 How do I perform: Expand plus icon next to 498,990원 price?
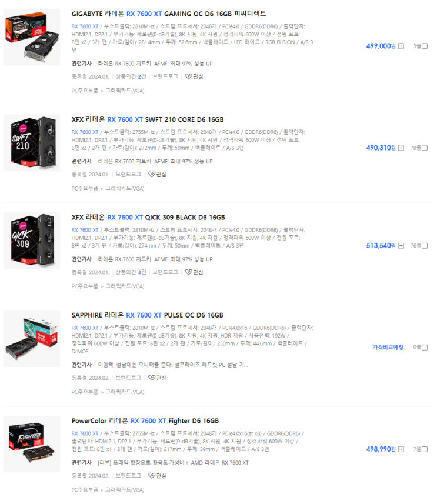coord(401,449)
